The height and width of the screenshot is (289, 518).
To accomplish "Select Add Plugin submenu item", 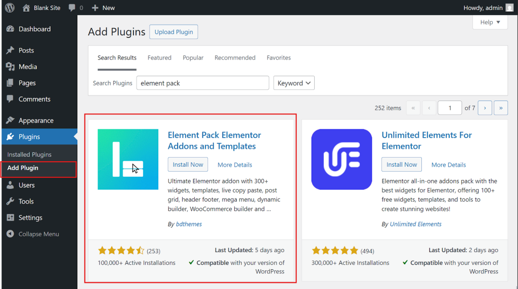I will [x=23, y=168].
